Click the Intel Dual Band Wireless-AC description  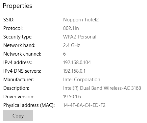[102, 88]
